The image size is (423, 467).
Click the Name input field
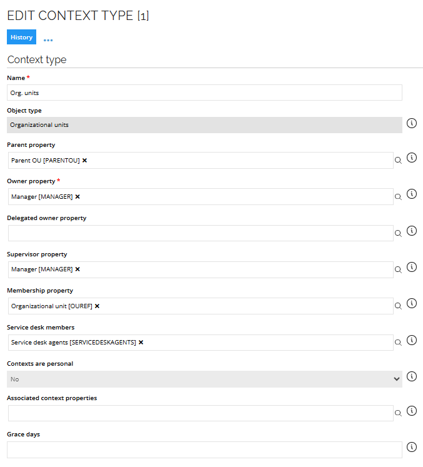[204, 93]
